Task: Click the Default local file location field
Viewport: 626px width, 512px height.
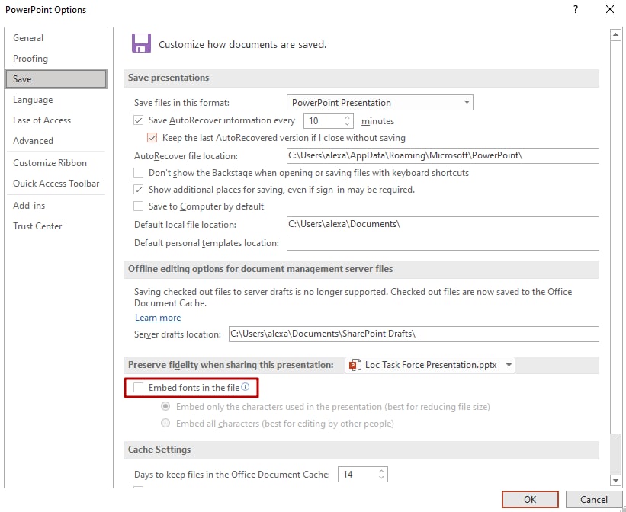Action: coord(443,224)
